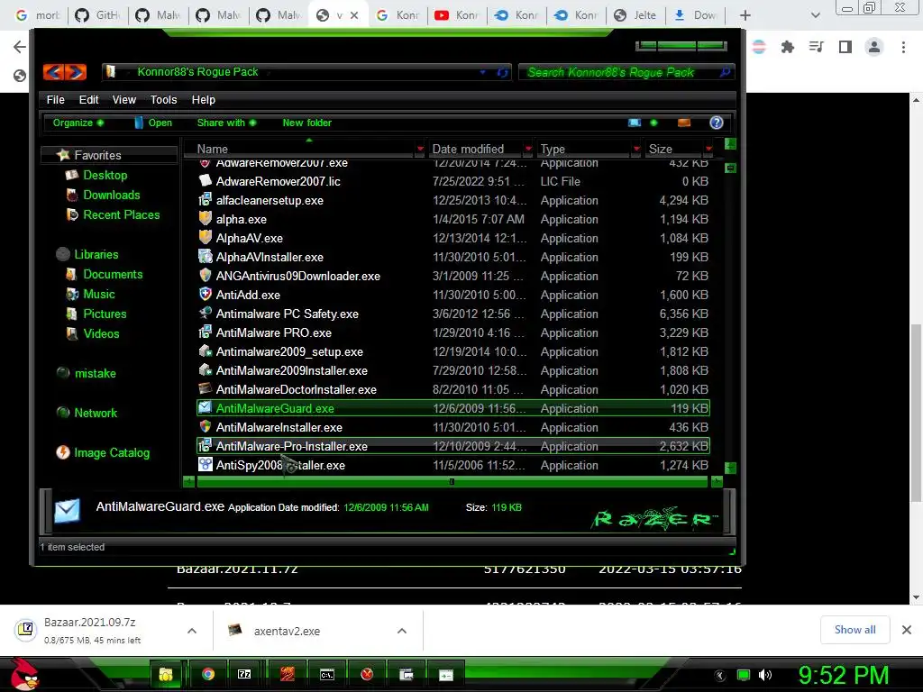The width and height of the screenshot is (923, 692).
Task: Open the View menu
Action: point(124,99)
